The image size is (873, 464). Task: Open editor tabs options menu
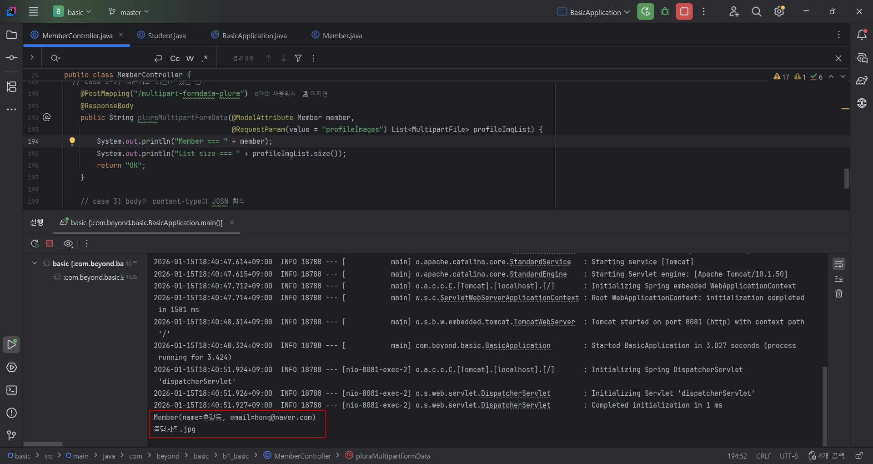click(839, 35)
